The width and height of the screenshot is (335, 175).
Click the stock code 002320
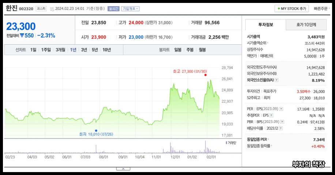26,9
